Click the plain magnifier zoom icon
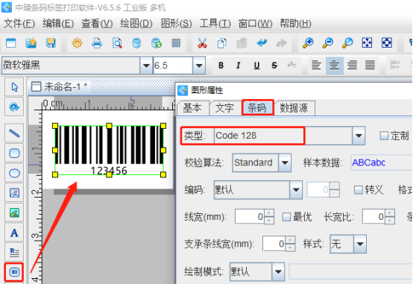 (347, 43)
